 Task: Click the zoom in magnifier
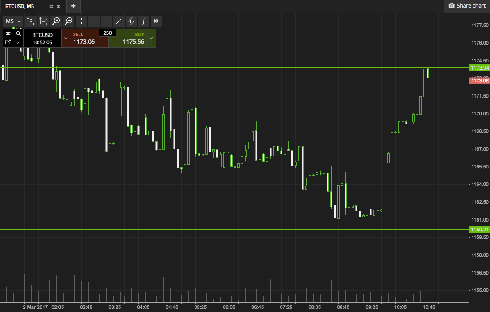pos(56,21)
